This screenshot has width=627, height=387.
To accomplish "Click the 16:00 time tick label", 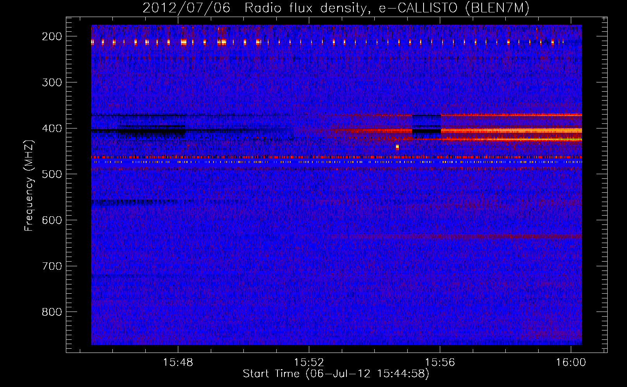I will 571,363.
